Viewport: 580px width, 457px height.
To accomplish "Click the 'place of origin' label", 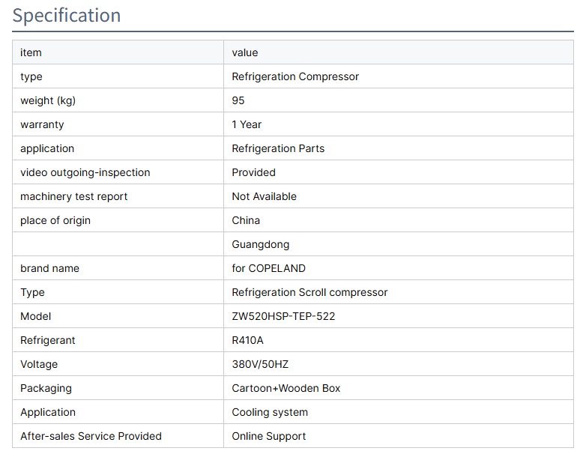I will pyautogui.click(x=55, y=220).
